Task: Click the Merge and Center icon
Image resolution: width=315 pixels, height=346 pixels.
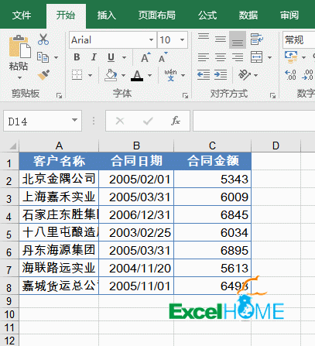Action: click(x=257, y=57)
